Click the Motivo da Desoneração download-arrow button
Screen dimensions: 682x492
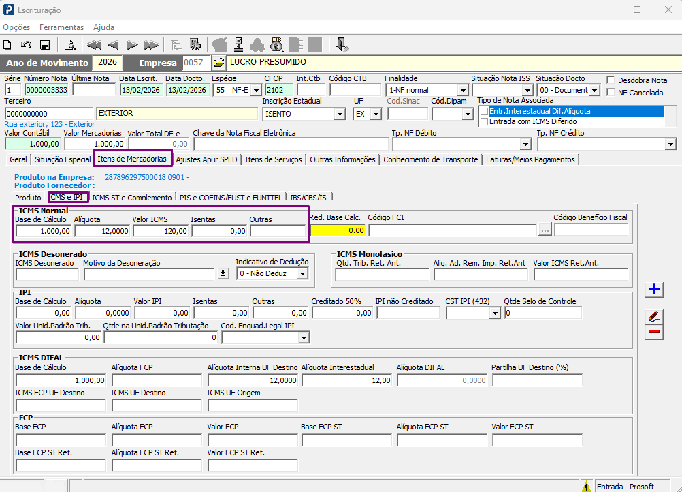pyautogui.click(x=223, y=273)
